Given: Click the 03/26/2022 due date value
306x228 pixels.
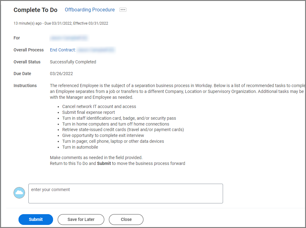Looking at the screenshot, I should pyautogui.click(x=61, y=74).
